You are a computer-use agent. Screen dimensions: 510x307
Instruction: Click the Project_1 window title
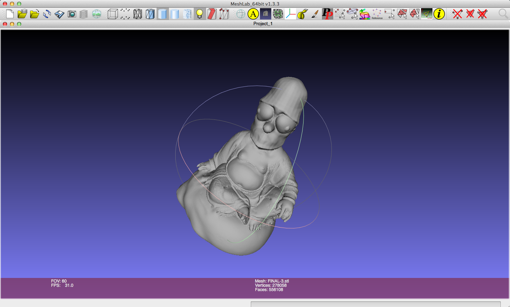pos(263,24)
